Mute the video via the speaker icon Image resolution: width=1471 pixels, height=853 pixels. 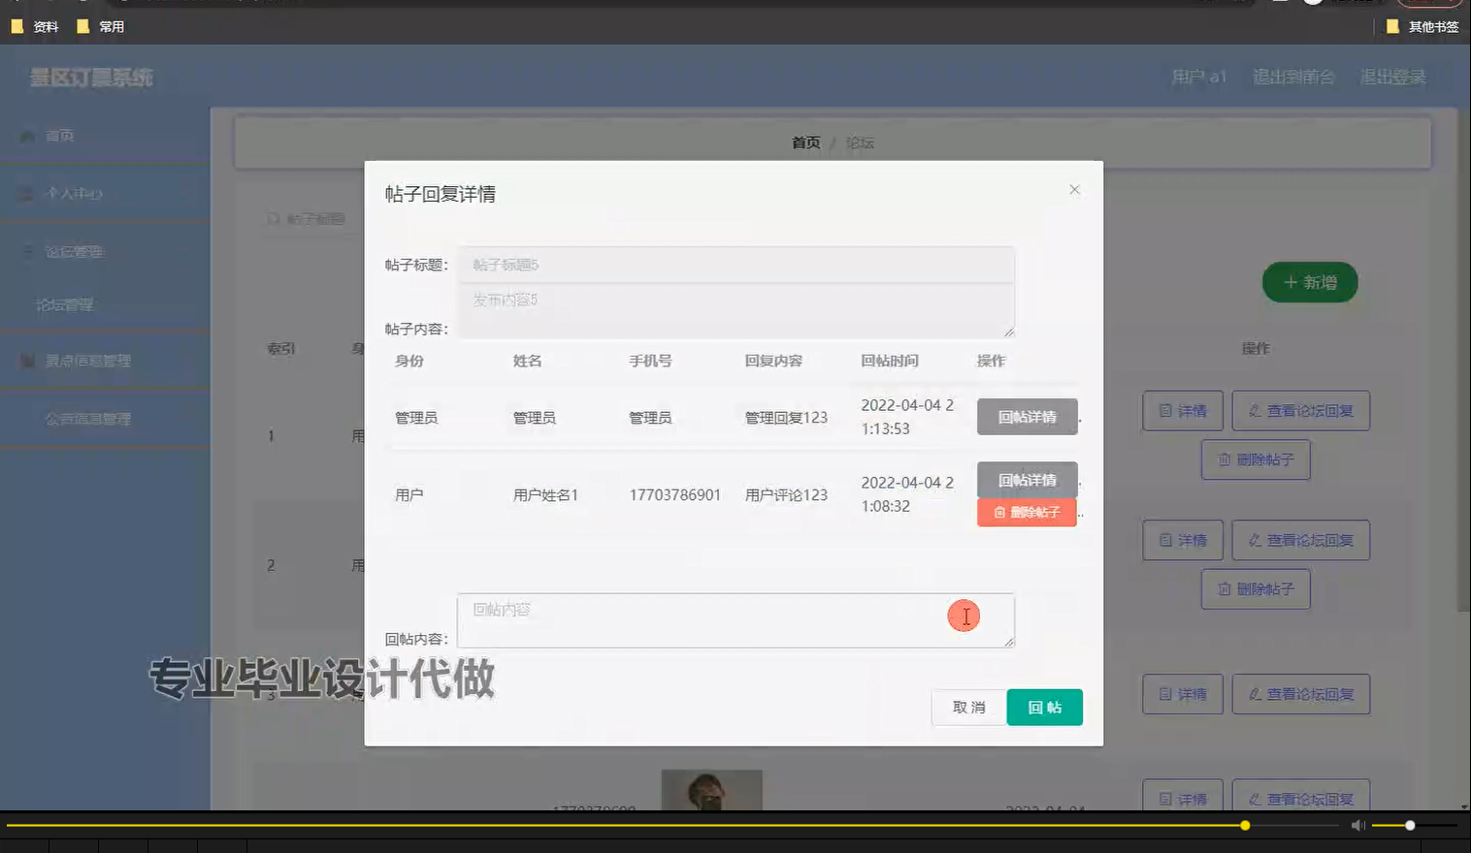pos(1357,825)
